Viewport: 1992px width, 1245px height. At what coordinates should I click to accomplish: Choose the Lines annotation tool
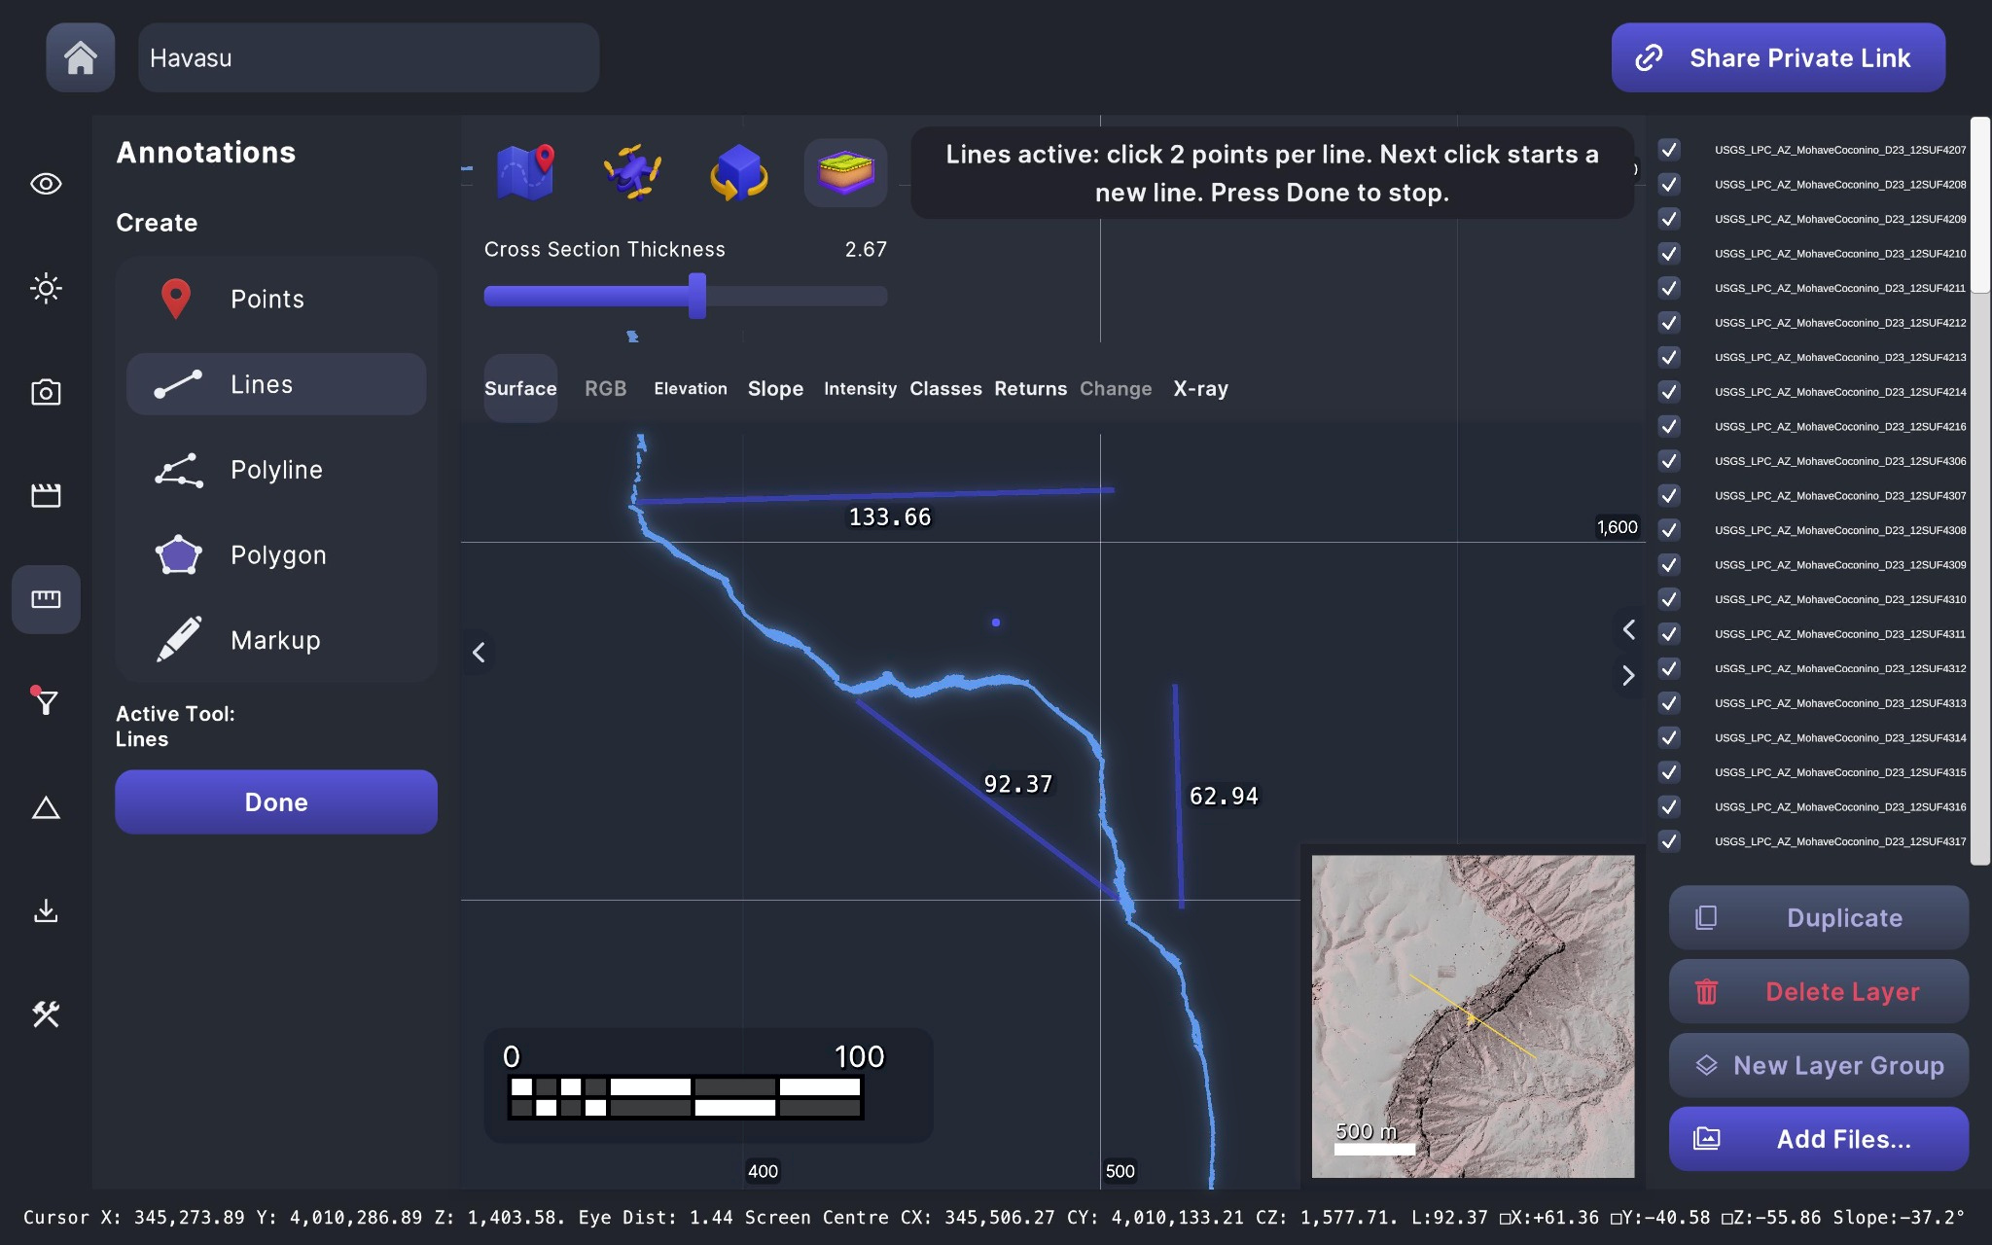click(x=276, y=384)
